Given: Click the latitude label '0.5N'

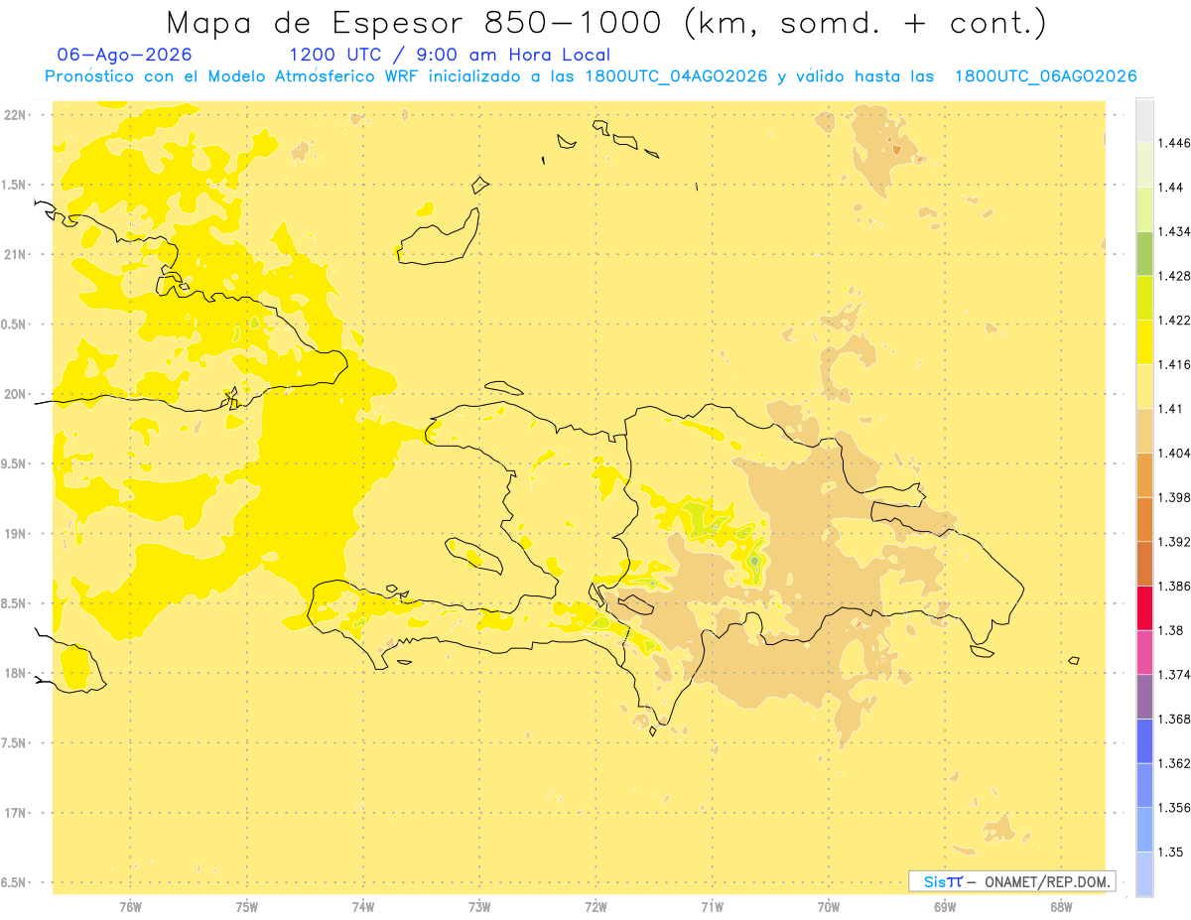Looking at the screenshot, I should click(x=15, y=325).
